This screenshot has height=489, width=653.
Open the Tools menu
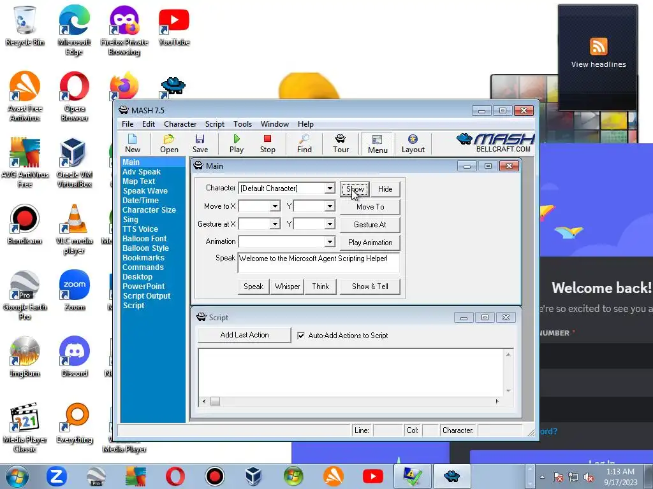[x=242, y=124]
